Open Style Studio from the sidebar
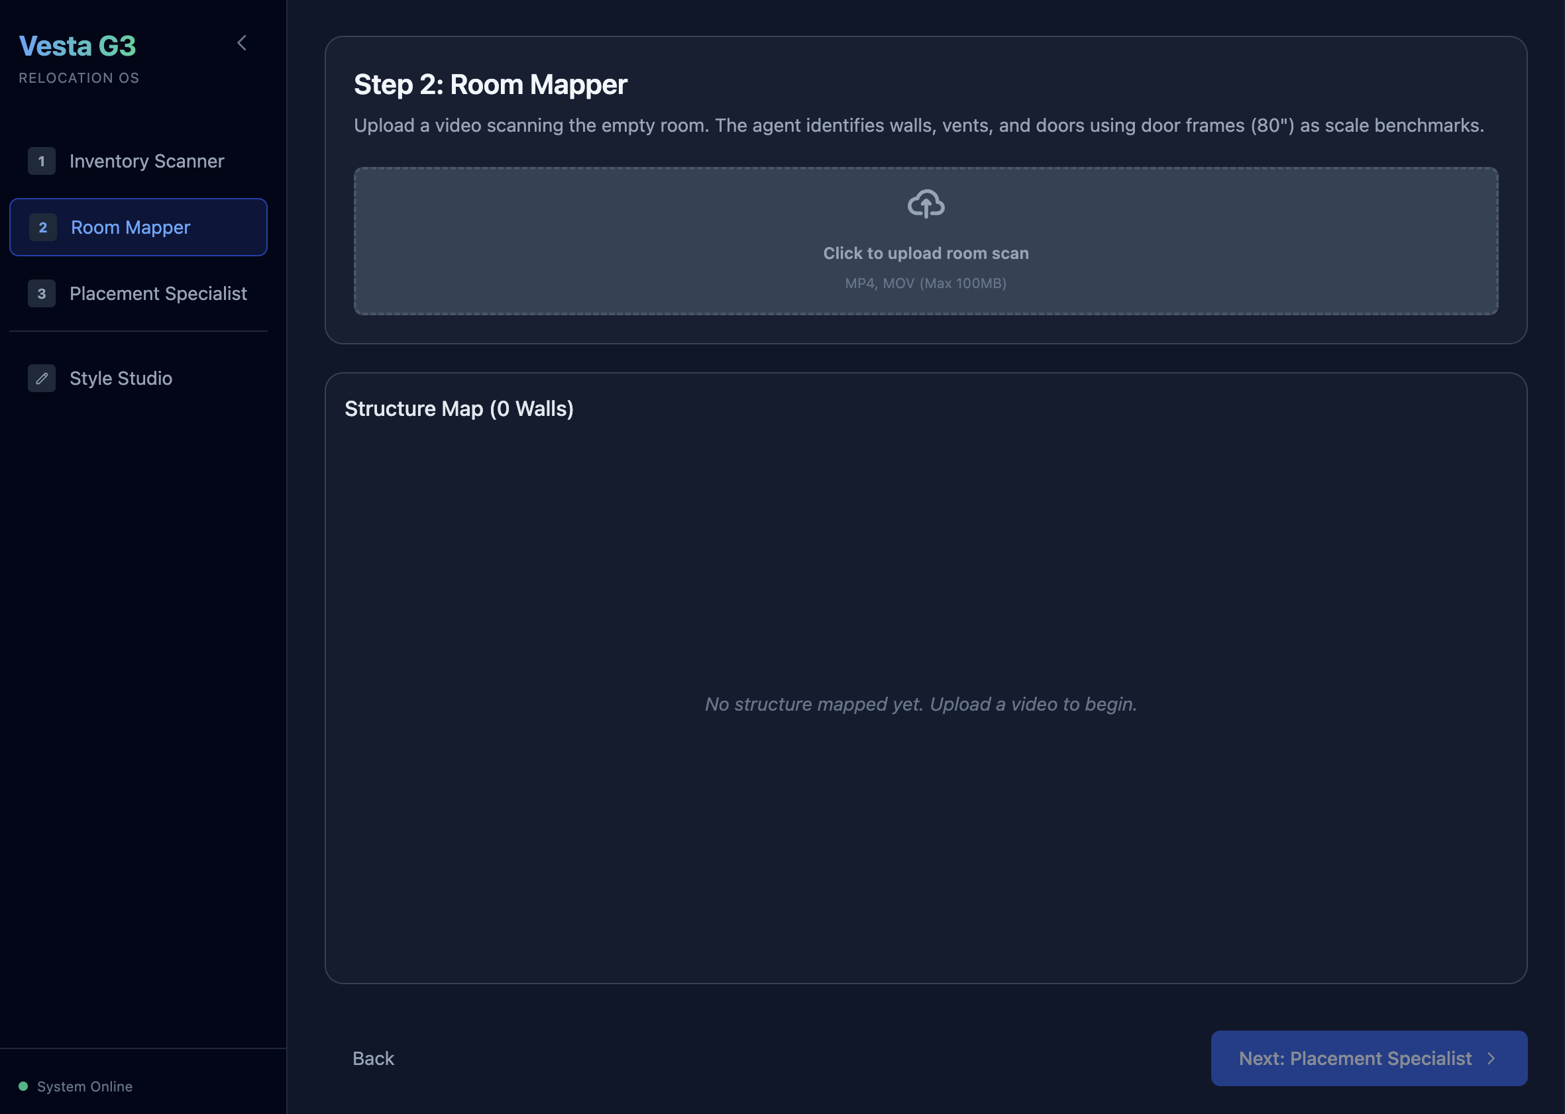 [121, 378]
